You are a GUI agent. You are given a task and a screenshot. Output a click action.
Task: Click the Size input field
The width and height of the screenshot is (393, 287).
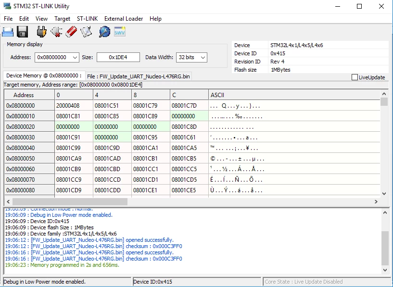click(118, 57)
